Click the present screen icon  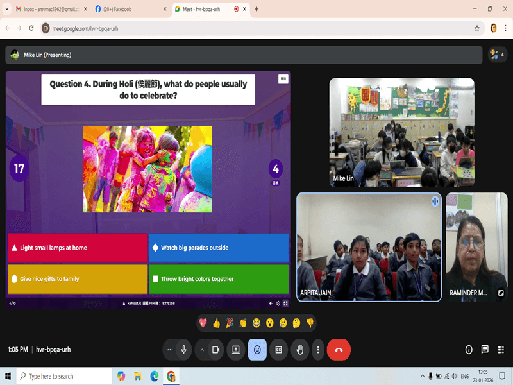[236, 350]
